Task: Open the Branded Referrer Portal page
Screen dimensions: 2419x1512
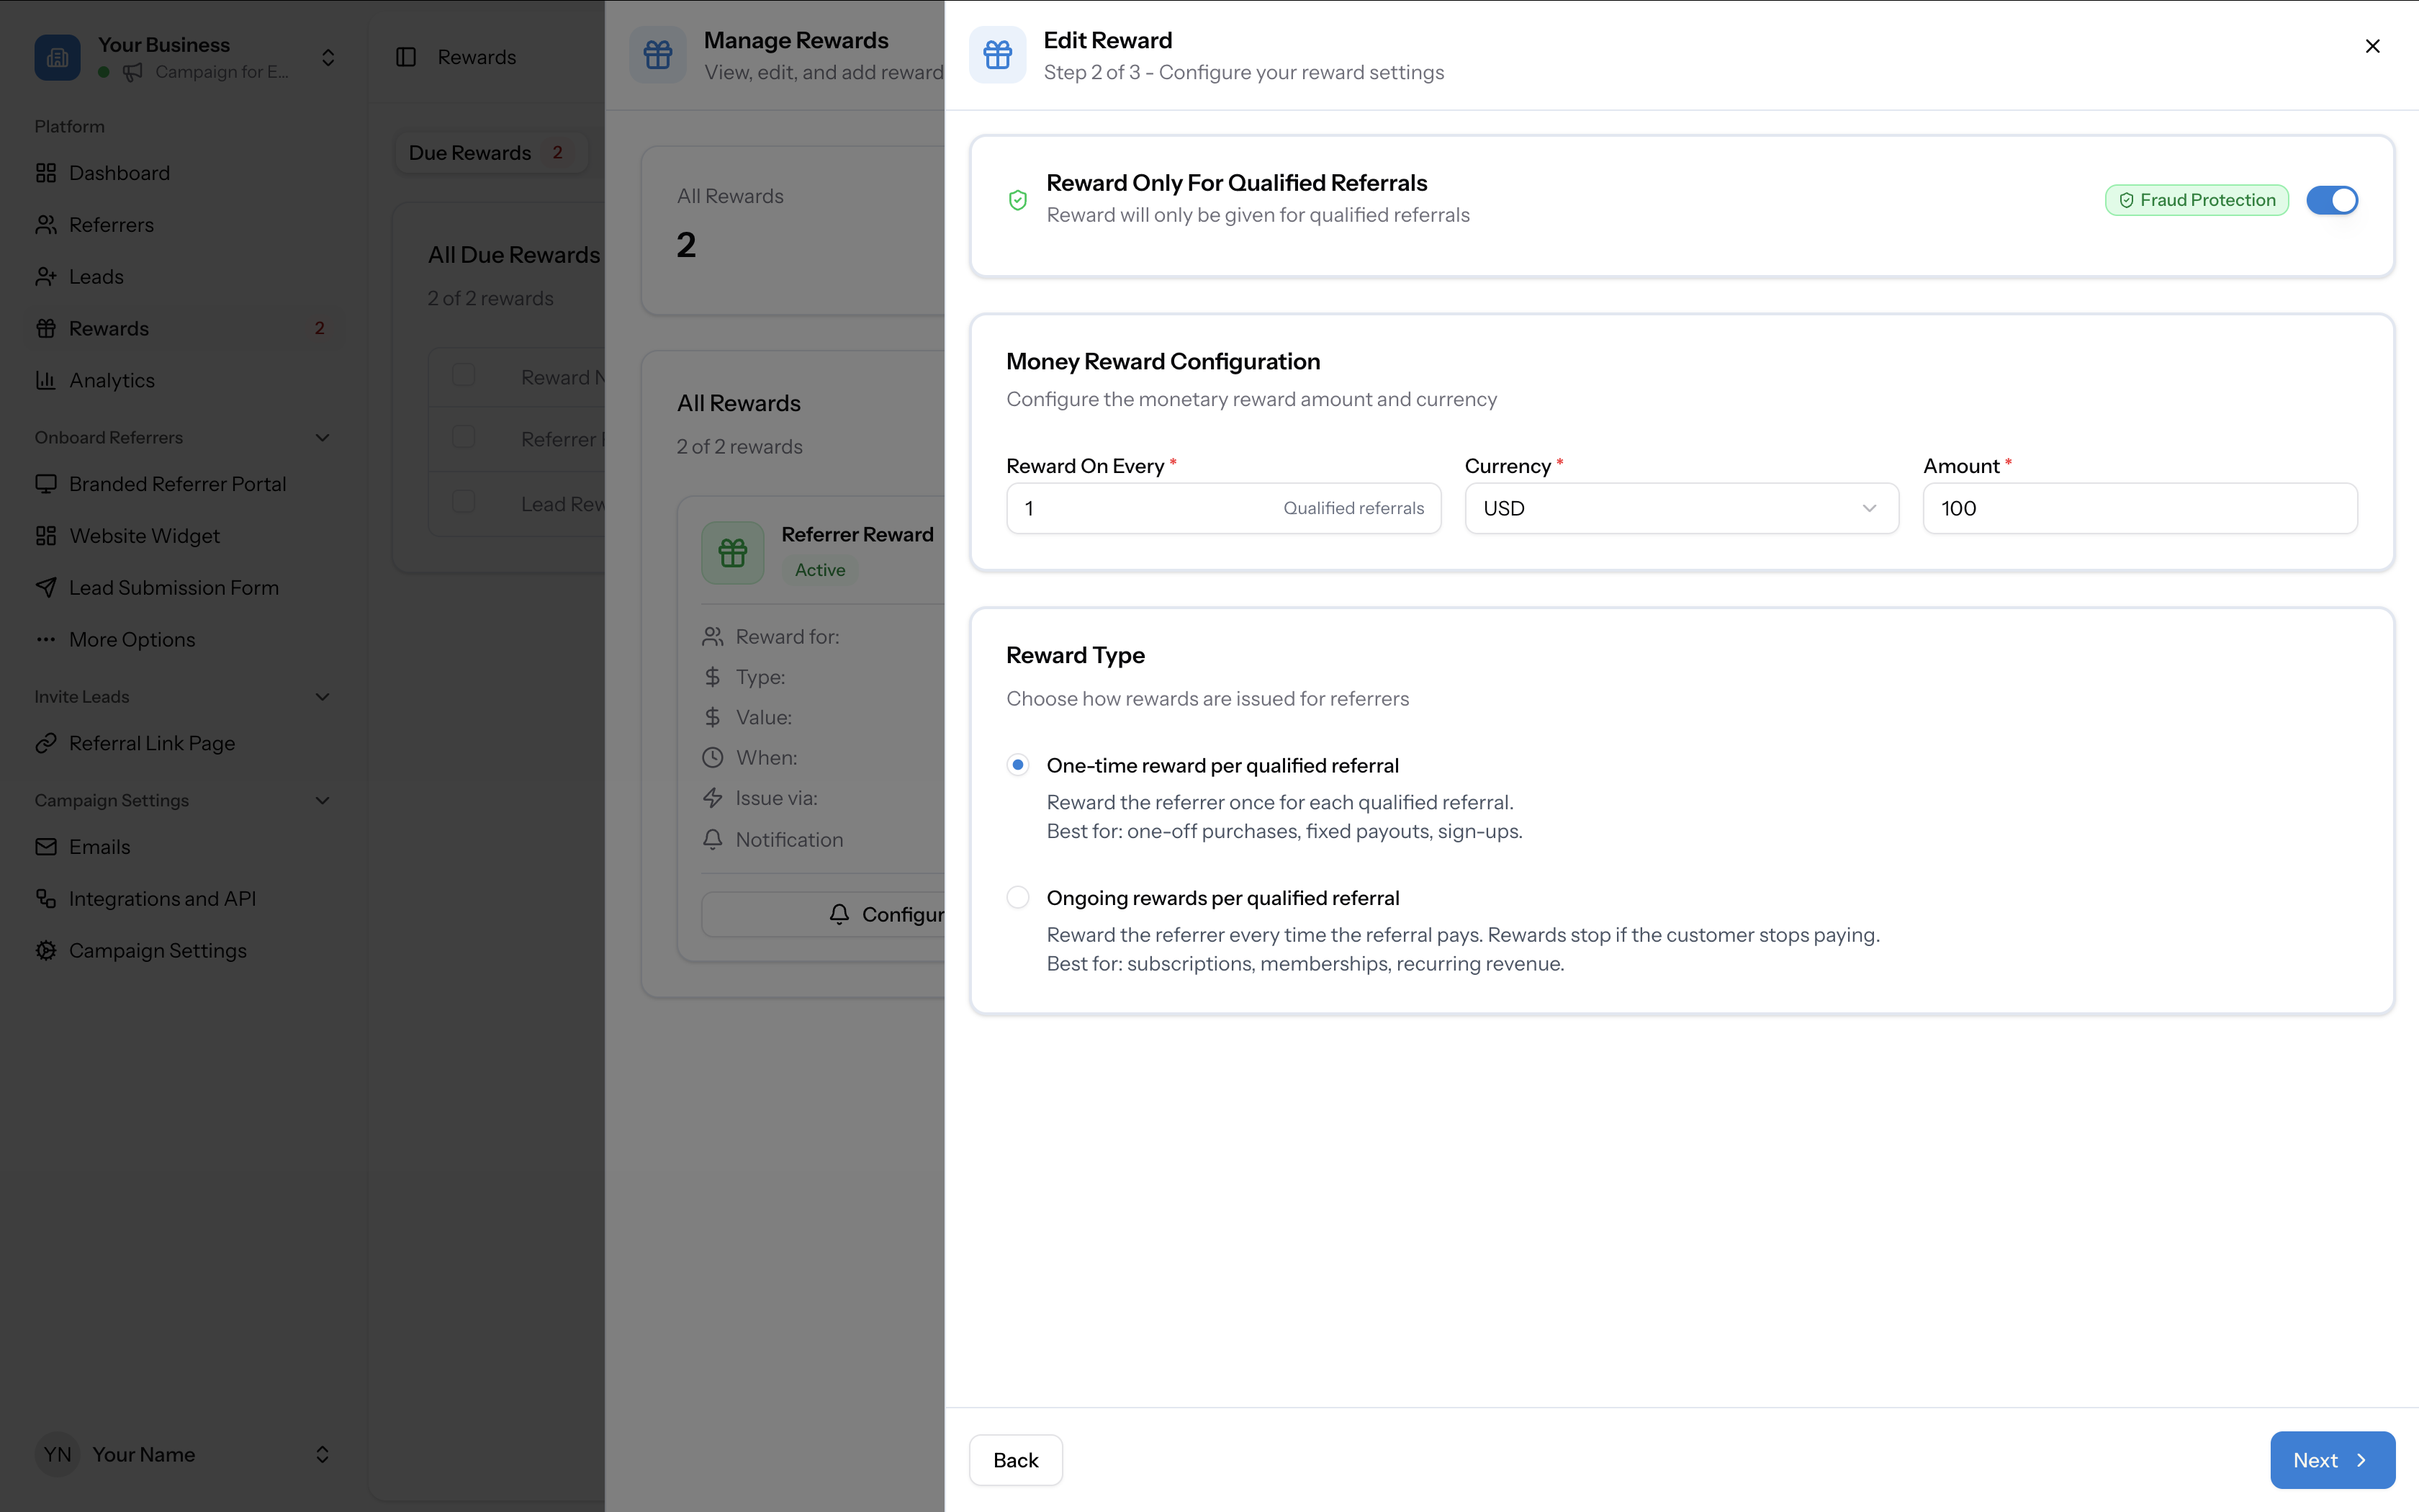Action: 177,483
